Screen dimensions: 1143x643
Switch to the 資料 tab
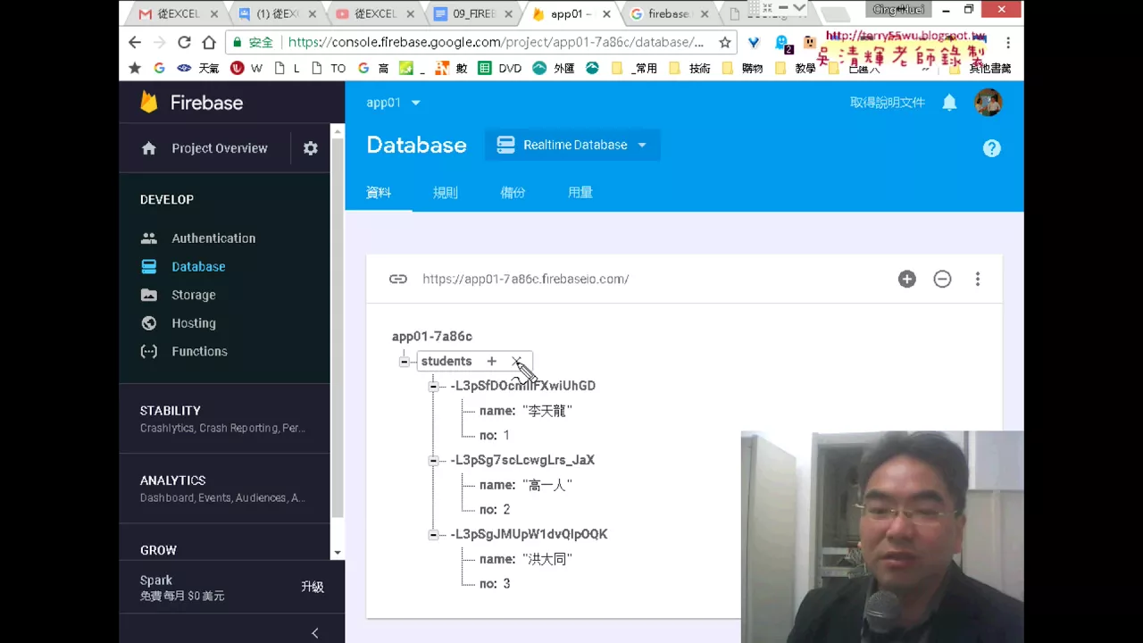(x=379, y=192)
